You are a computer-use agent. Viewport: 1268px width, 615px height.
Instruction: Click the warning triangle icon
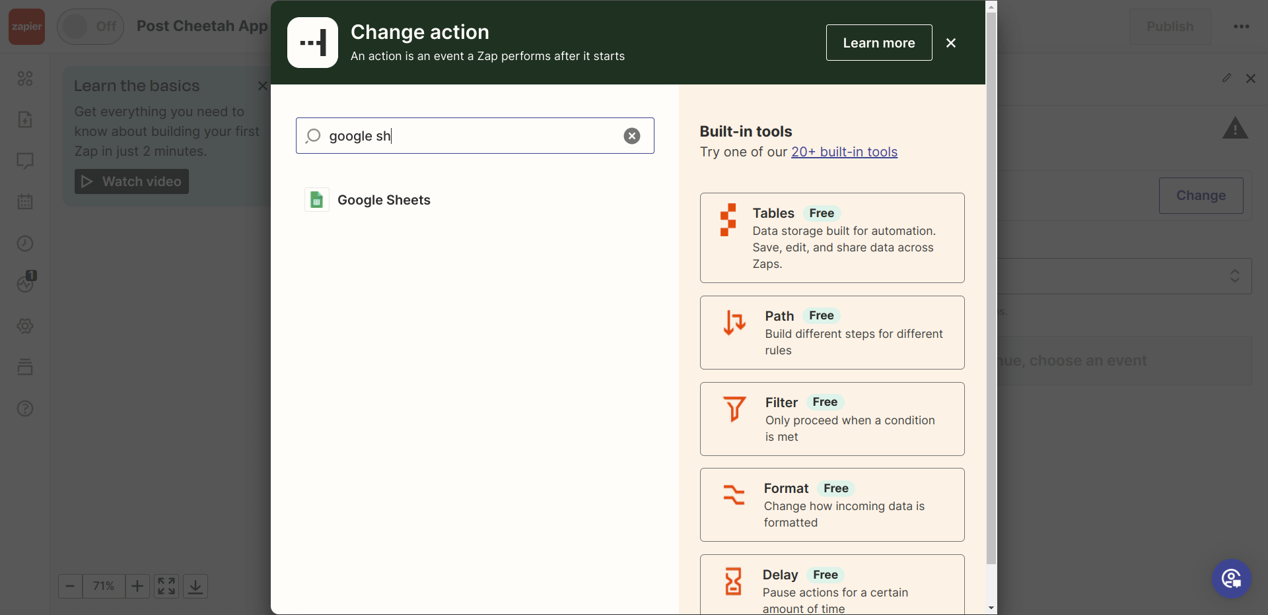pyautogui.click(x=1235, y=128)
